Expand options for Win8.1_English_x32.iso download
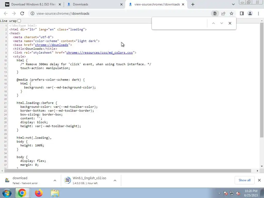This screenshot has height=198, width=264. pyautogui.click(x=115, y=180)
